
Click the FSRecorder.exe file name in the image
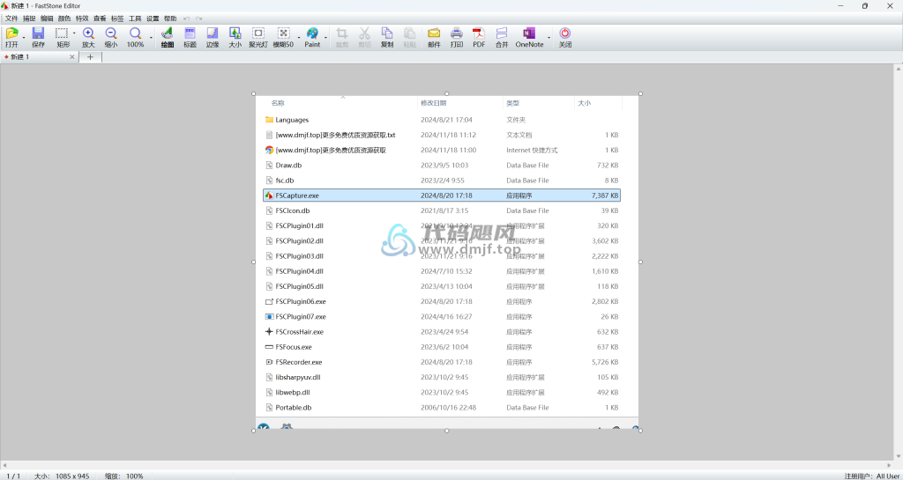(299, 362)
